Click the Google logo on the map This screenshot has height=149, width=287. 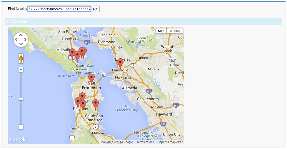coord(18,140)
